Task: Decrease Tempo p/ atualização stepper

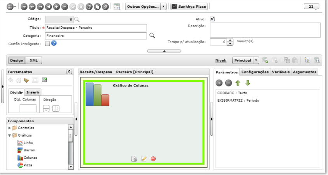Action: coord(230,44)
